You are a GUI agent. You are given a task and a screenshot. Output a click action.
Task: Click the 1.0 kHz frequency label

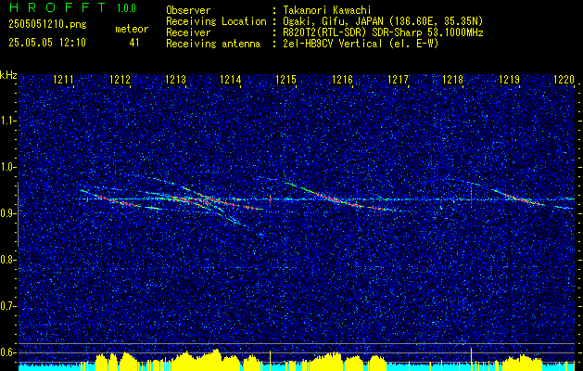click(x=8, y=168)
